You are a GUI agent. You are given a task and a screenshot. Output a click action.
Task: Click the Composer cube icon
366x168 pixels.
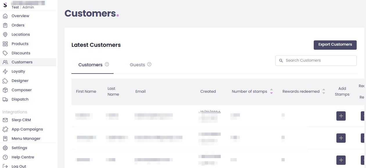[5, 90]
